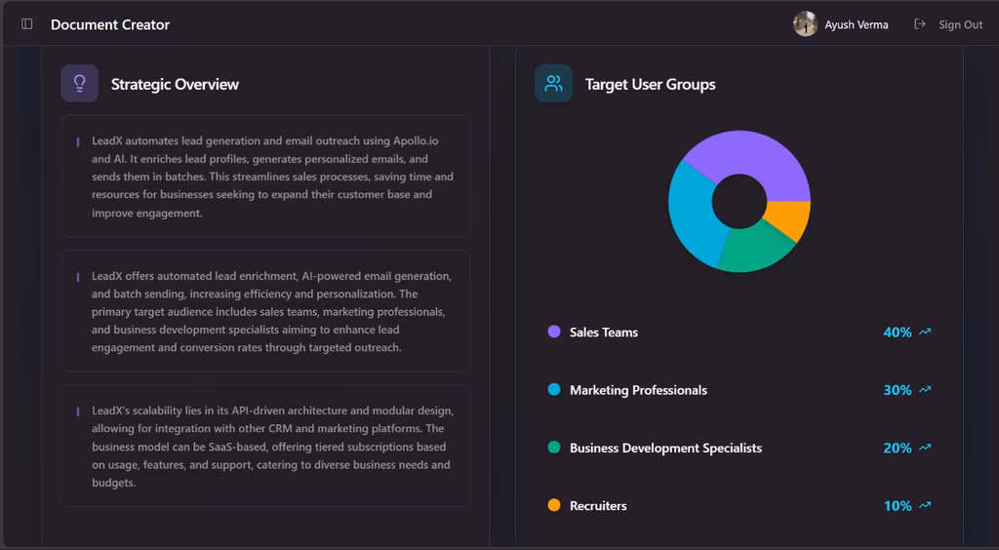
Task: Click the purple Sales Teams legend dot
Action: coord(554,331)
